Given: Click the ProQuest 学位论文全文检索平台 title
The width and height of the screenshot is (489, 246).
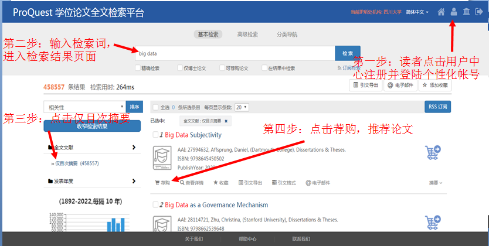Looking at the screenshot, I should click(79, 12).
